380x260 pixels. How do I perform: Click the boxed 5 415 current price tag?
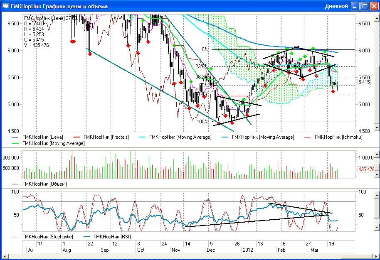coord(364,82)
